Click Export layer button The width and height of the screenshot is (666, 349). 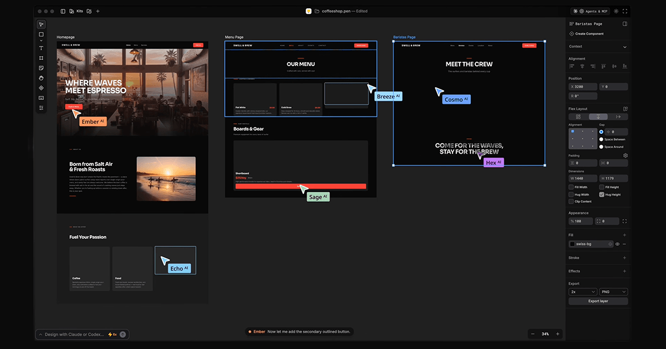pos(598,301)
